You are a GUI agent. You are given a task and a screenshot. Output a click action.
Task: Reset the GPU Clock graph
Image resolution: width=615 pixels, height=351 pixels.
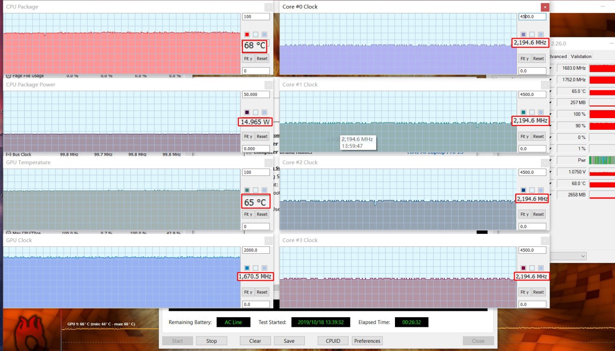click(262, 292)
